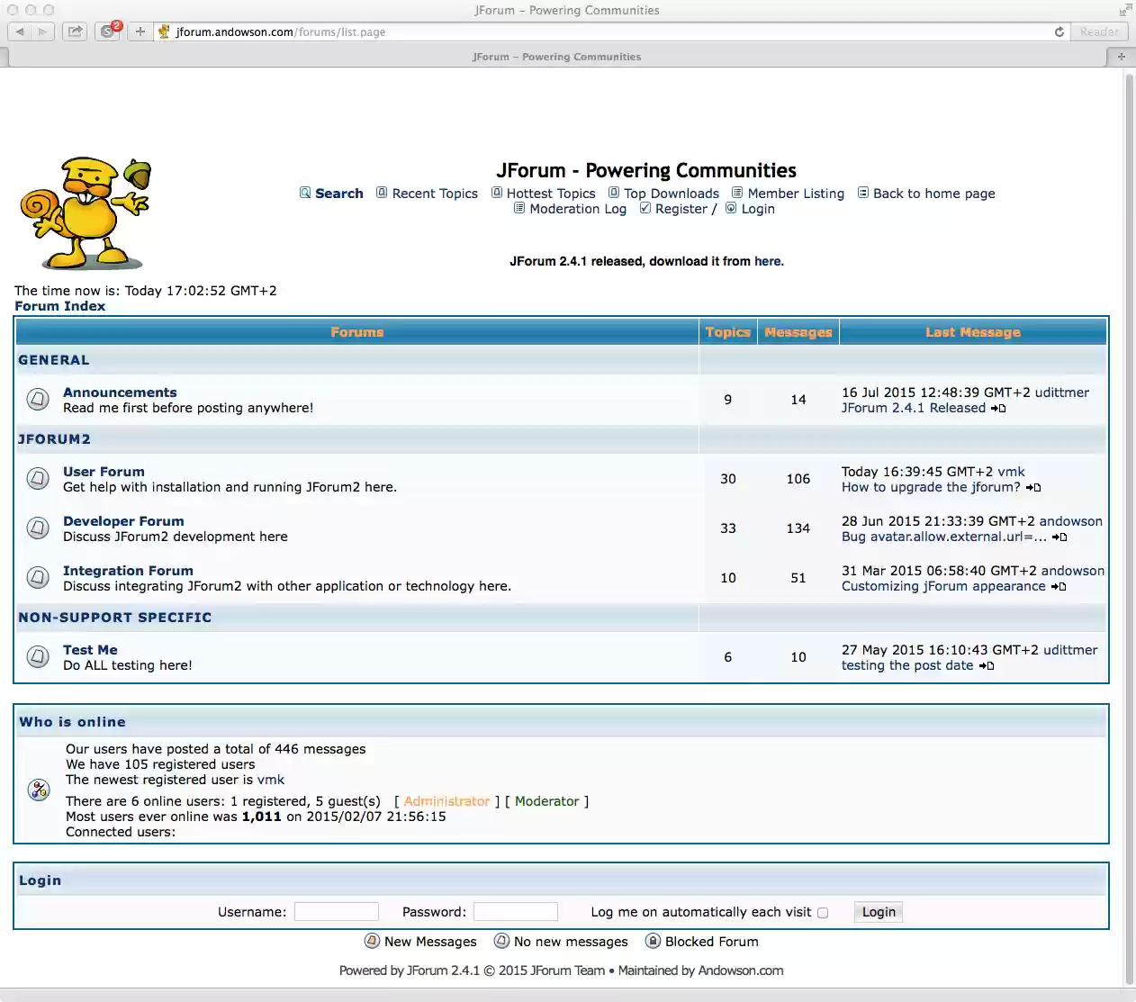Enable Log me on automatically checkbox
Viewport: 1136px width, 1002px height.
[x=822, y=913]
